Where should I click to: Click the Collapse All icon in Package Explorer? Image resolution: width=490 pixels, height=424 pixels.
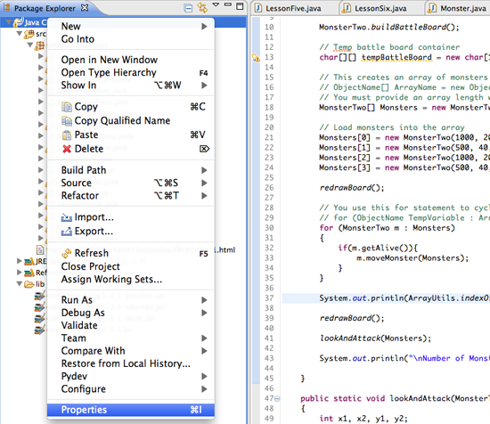188,7
